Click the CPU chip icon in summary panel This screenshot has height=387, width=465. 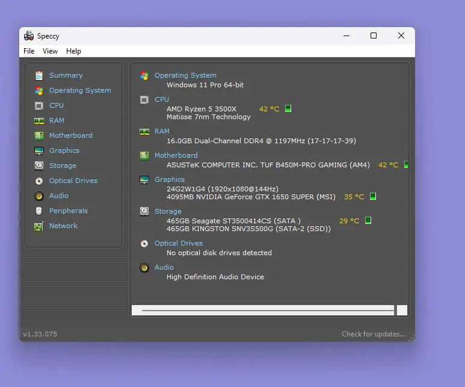pyautogui.click(x=144, y=100)
